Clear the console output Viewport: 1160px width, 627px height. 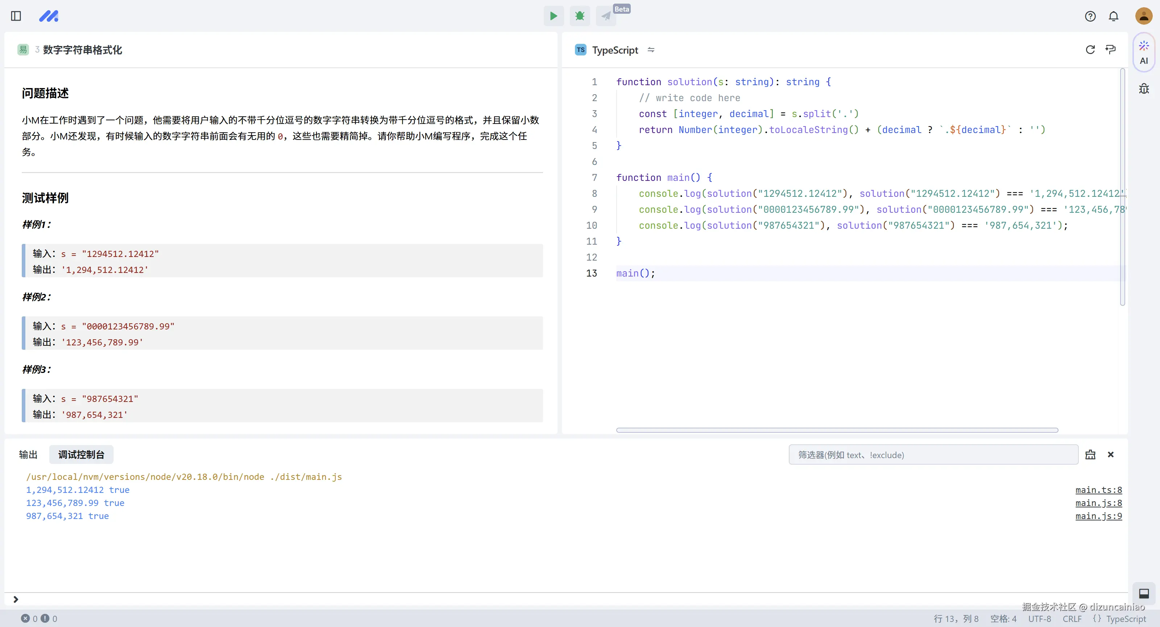(x=1090, y=454)
